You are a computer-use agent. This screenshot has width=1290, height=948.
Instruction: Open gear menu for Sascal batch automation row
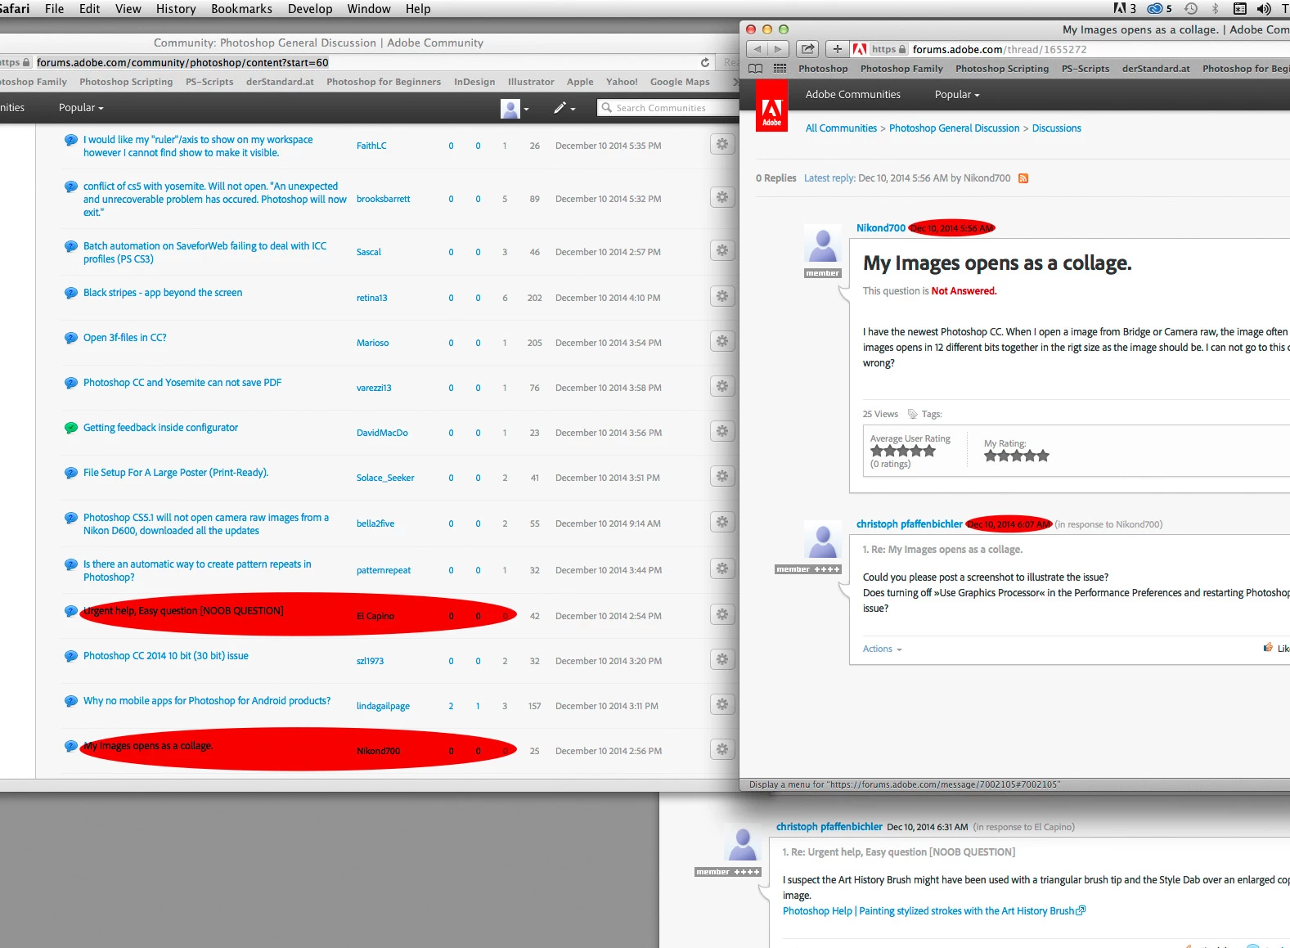click(x=721, y=251)
